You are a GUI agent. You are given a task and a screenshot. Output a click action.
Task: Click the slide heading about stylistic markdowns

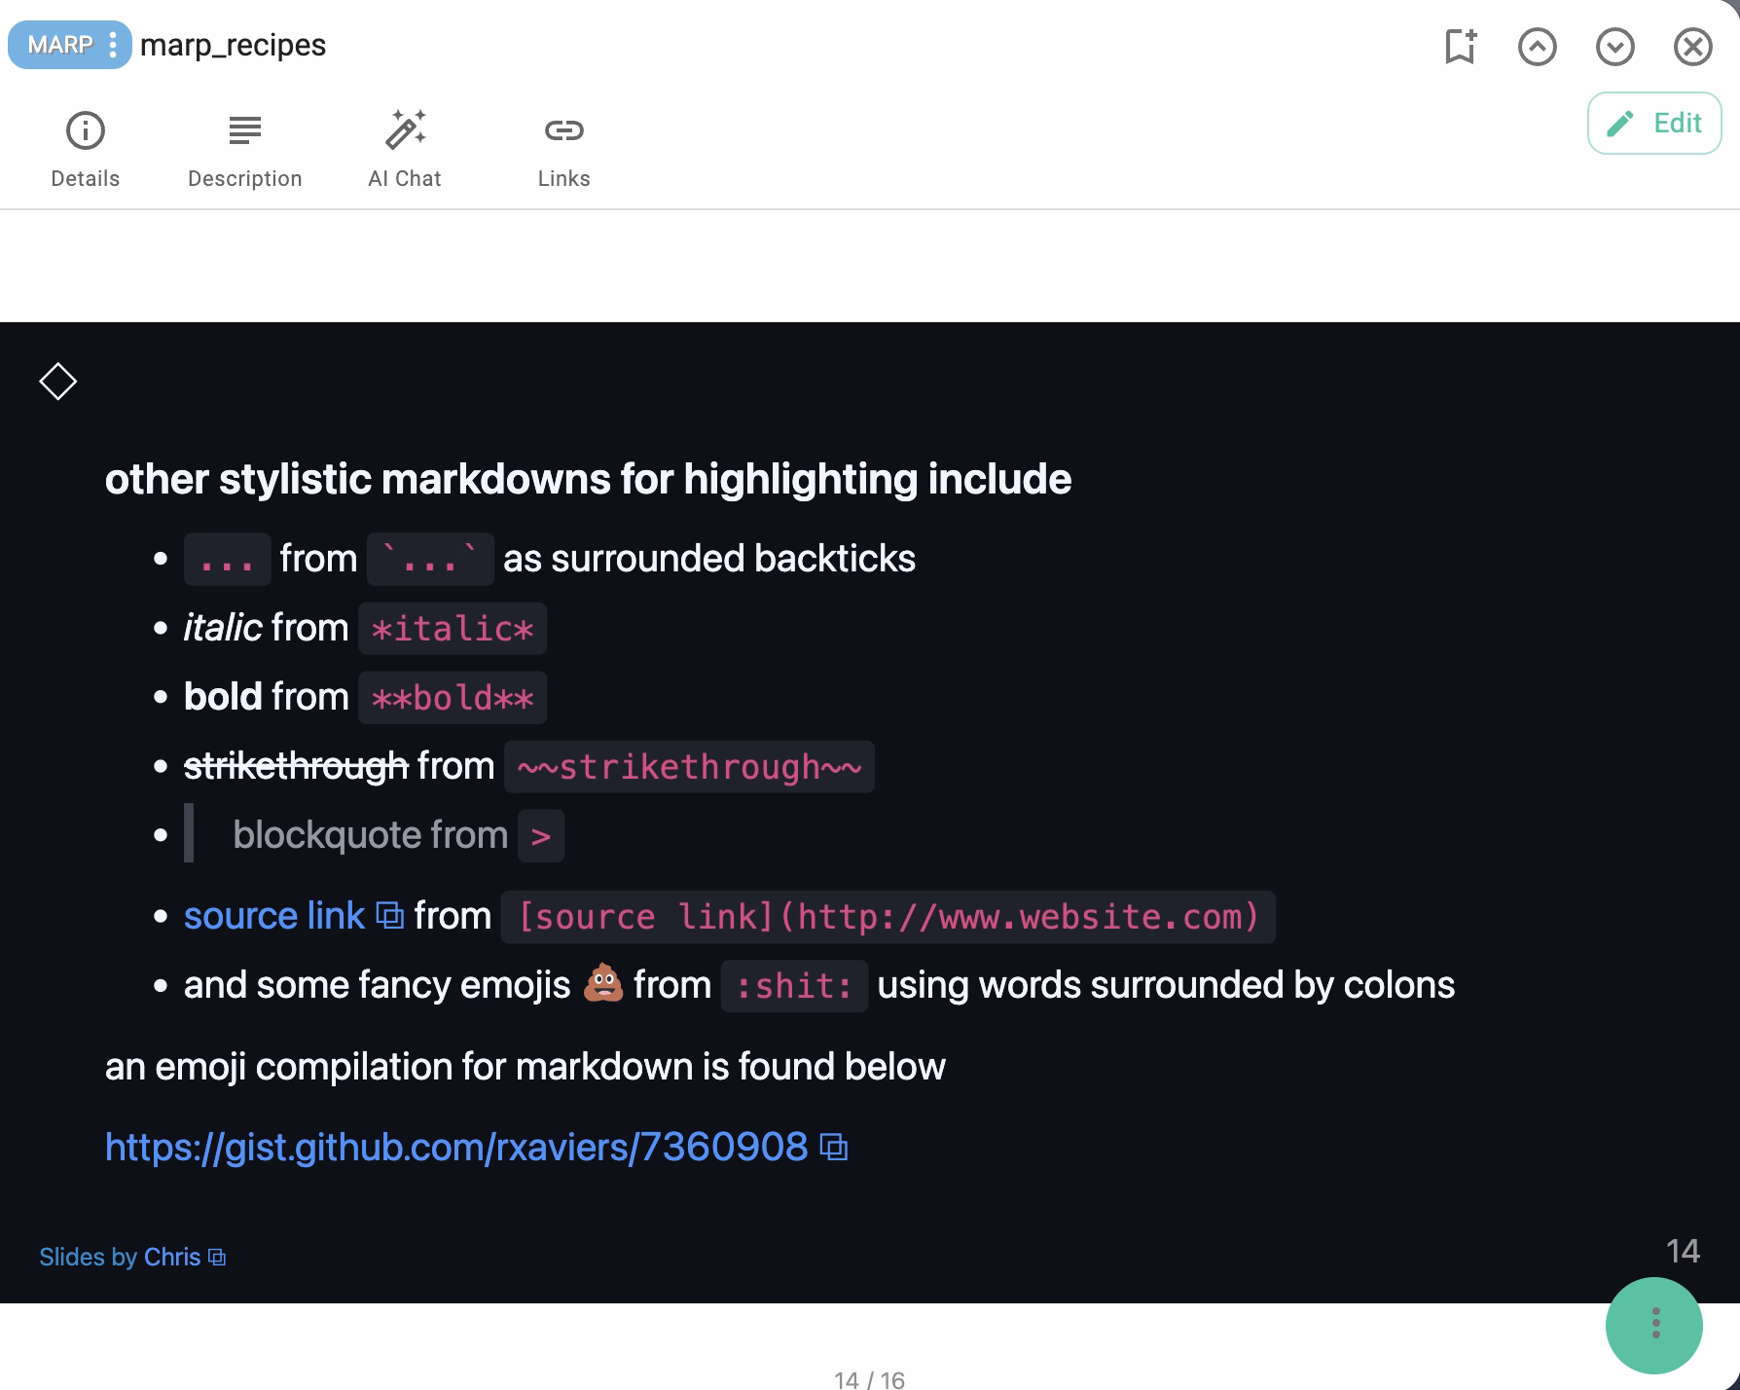[588, 479]
